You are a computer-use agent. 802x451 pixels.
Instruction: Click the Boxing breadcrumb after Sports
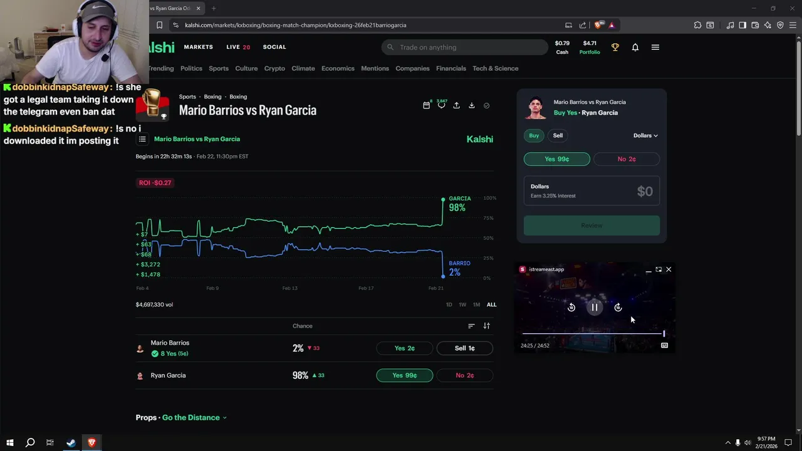pyautogui.click(x=212, y=96)
